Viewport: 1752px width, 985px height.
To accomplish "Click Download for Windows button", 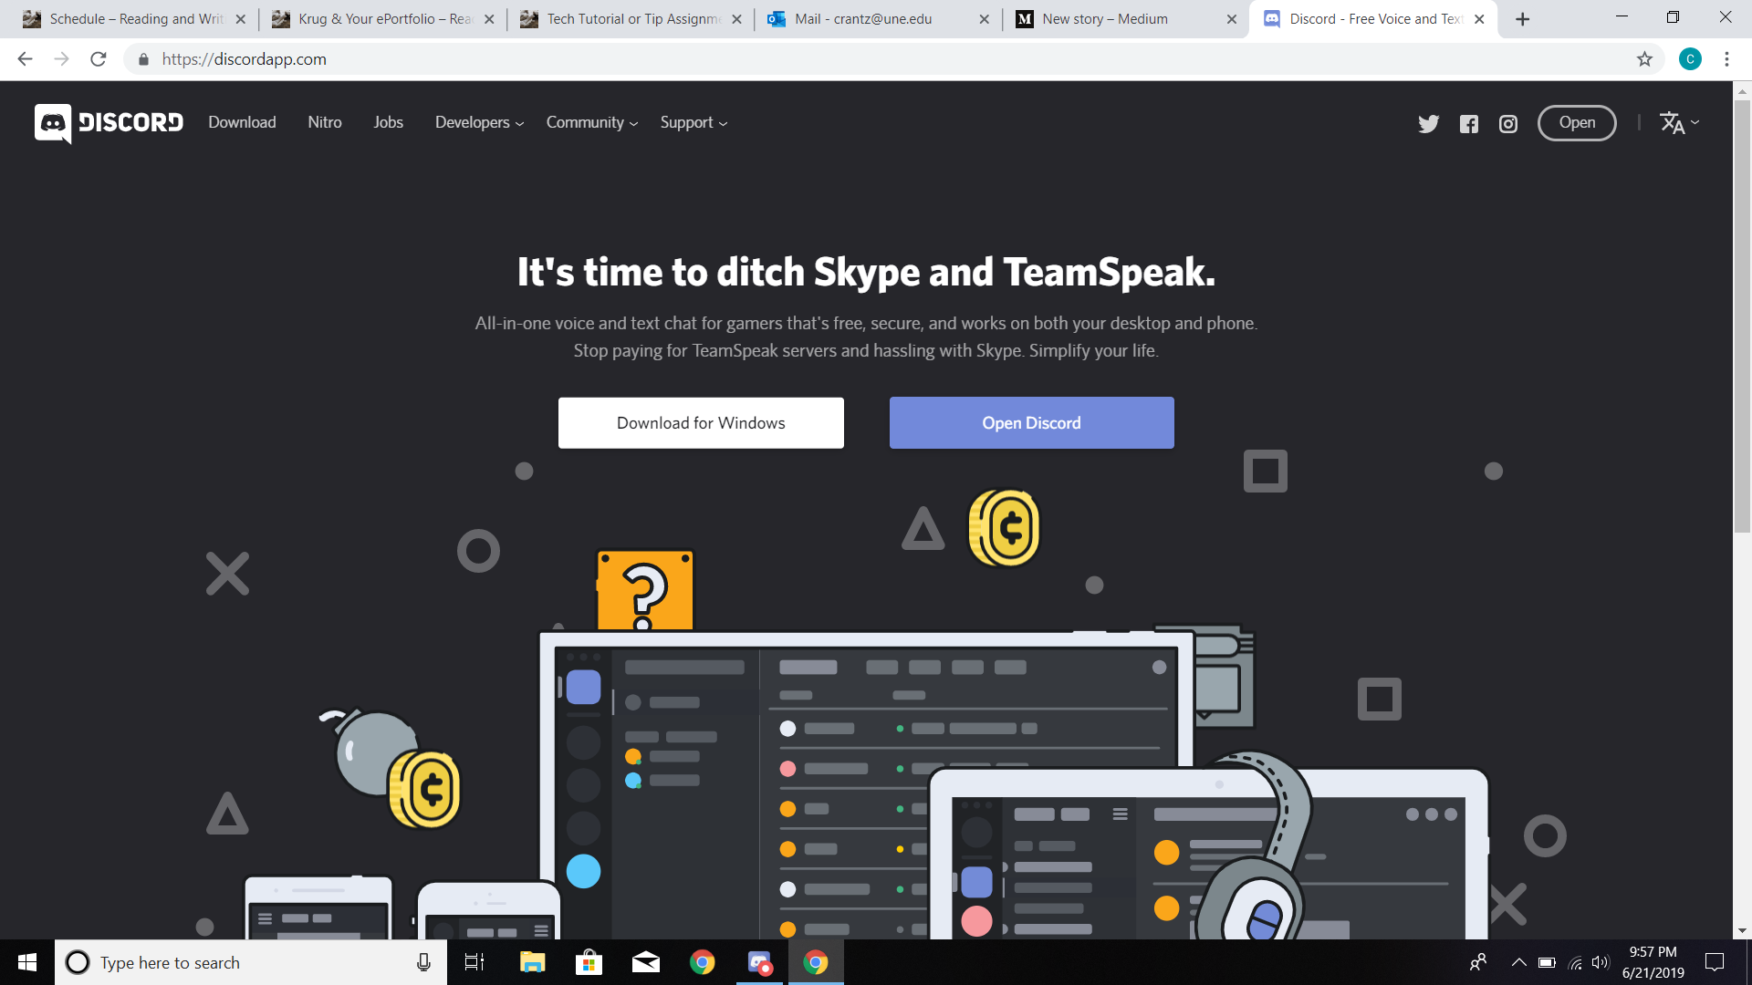I will pos(700,422).
